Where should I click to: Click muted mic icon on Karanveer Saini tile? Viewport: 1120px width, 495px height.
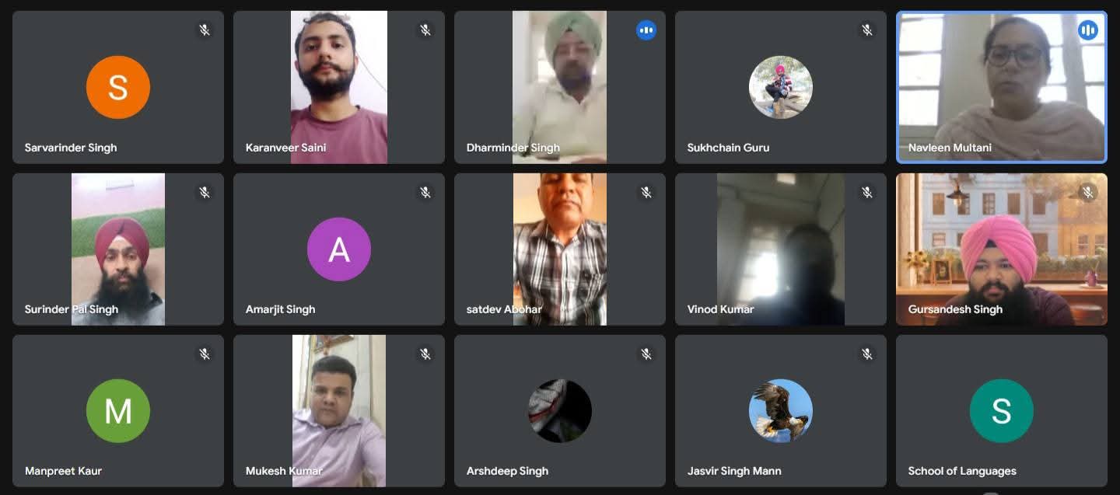[x=425, y=30]
